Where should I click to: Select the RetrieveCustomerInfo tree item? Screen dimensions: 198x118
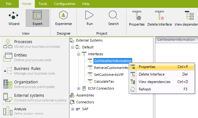pyautogui.click(x=111, y=68)
